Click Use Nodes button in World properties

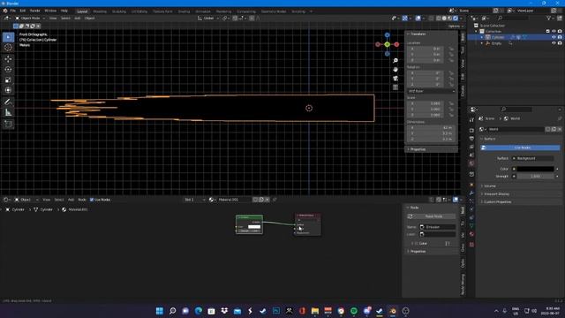tap(520, 148)
